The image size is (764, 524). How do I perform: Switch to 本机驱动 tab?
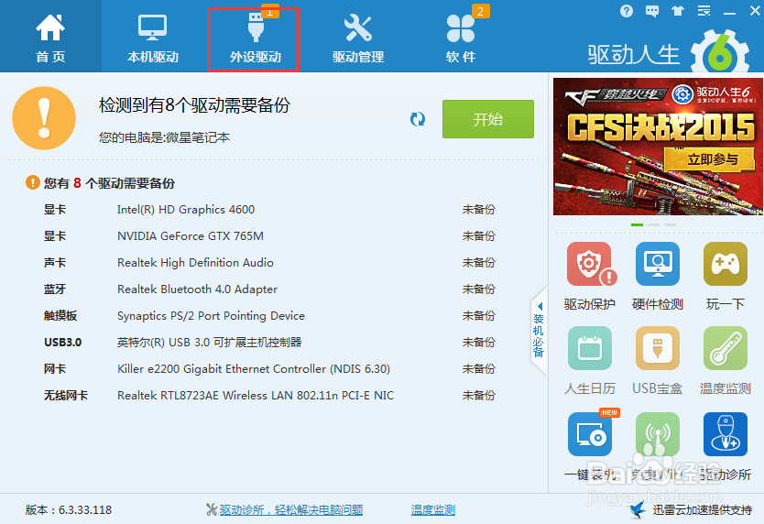point(153,37)
